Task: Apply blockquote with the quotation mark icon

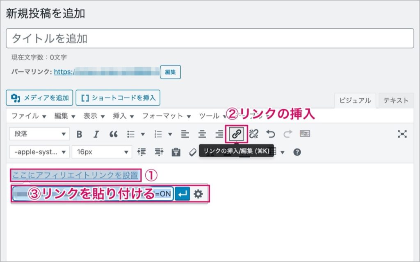Action: coord(113,134)
